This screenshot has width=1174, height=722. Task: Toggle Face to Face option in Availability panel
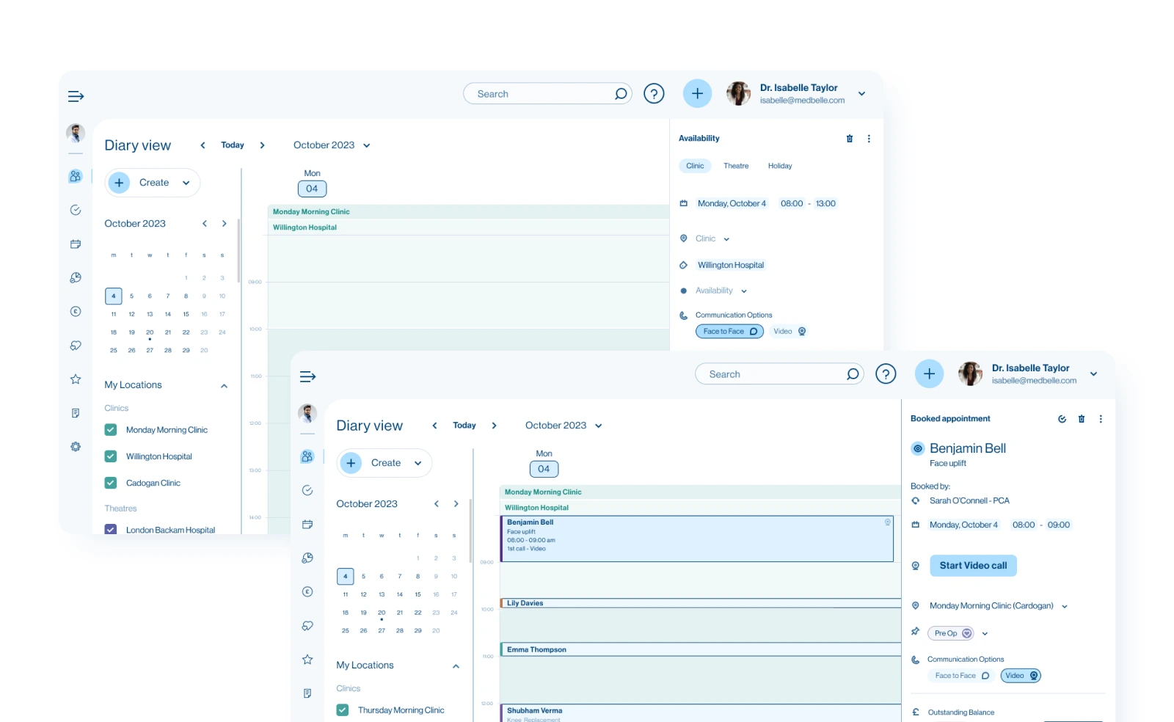(x=729, y=332)
